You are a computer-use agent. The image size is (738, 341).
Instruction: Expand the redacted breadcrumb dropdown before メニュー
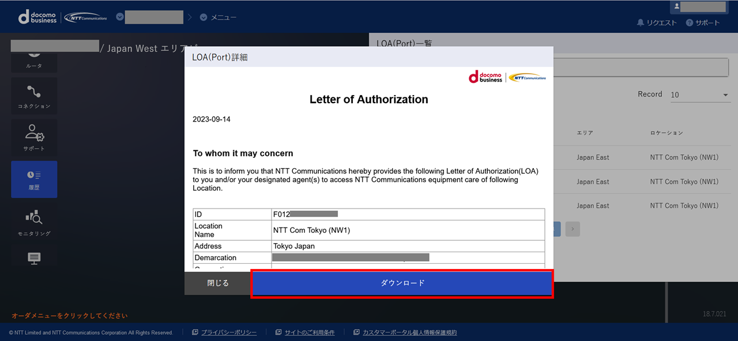(x=120, y=17)
